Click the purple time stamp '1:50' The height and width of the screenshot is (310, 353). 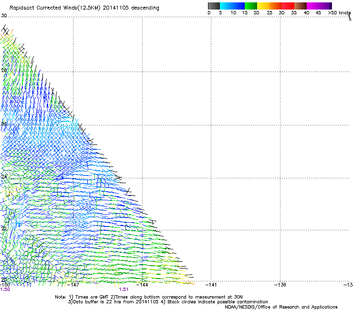coord(5,289)
